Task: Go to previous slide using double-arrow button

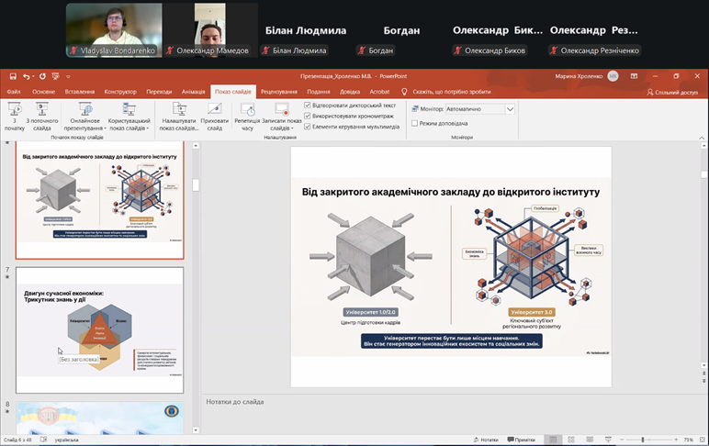Action: (703, 374)
